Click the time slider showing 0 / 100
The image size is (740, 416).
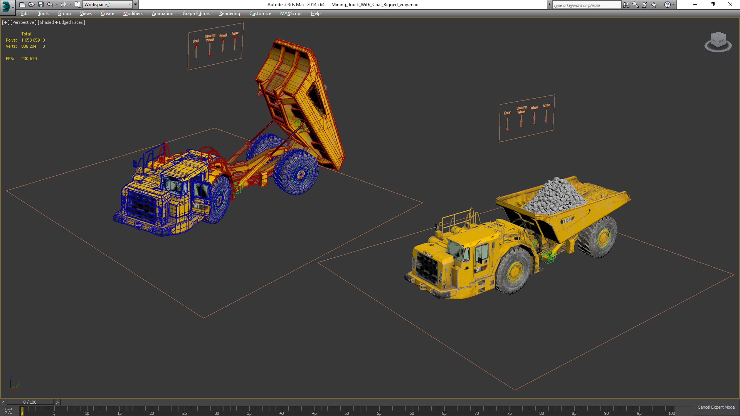(x=30, y=402)
